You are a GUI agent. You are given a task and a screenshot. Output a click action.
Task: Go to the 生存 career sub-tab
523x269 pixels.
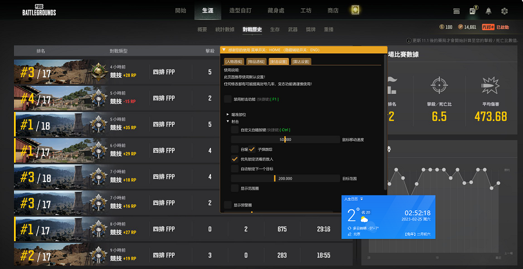(x=275, y=30)
